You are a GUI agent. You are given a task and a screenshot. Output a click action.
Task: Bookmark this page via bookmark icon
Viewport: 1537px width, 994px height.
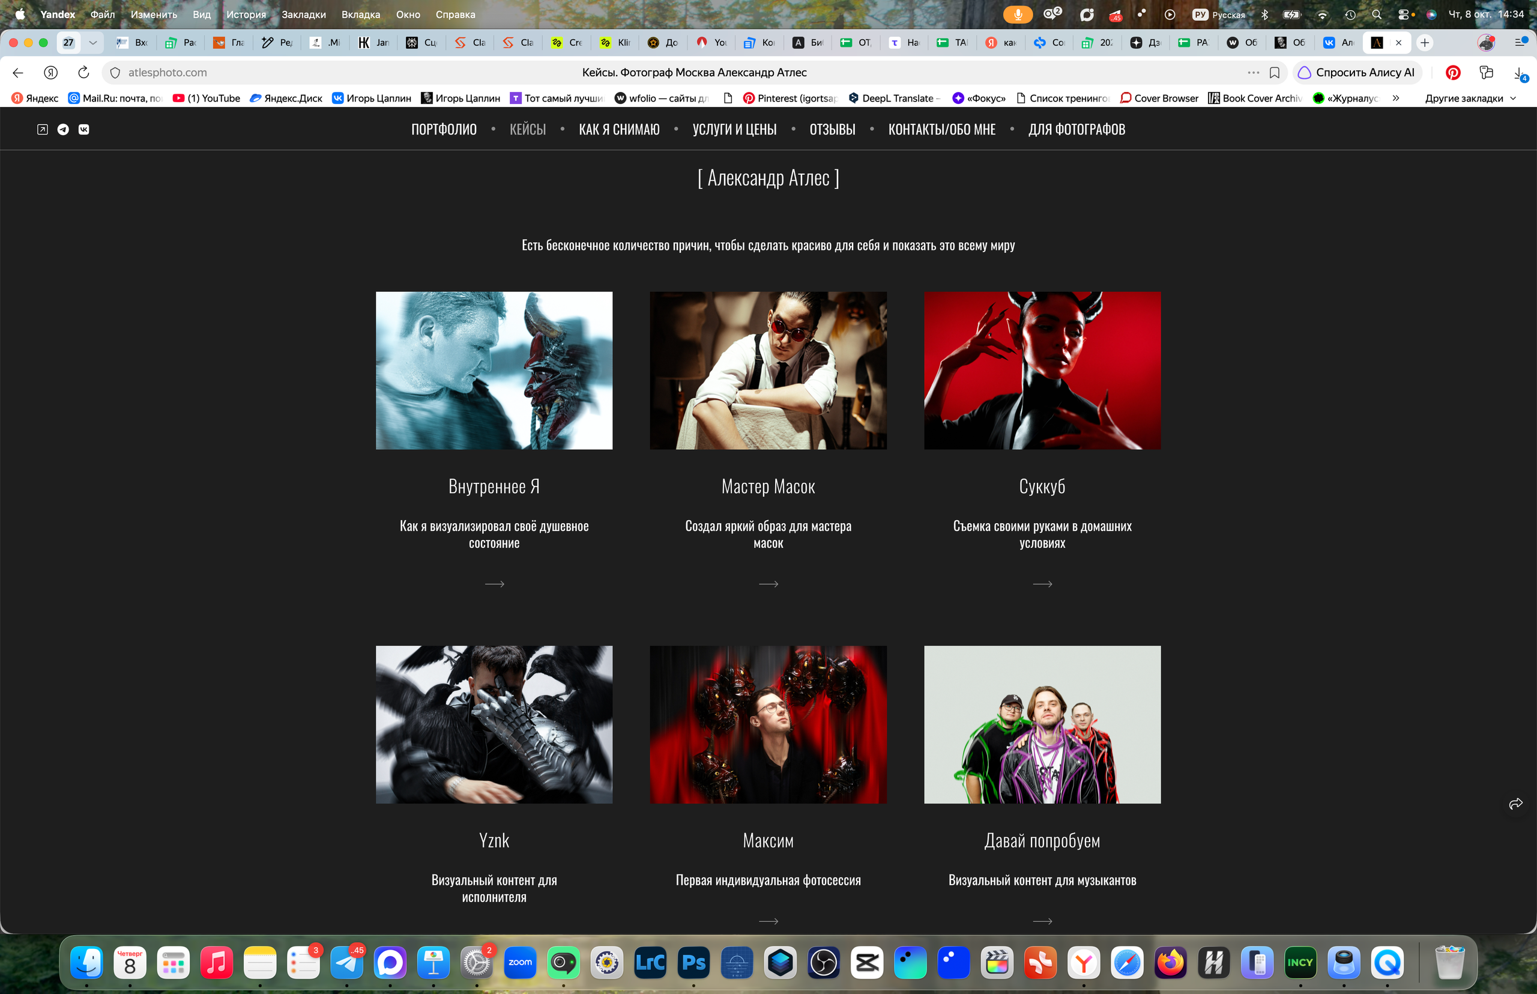[1275, 72]
